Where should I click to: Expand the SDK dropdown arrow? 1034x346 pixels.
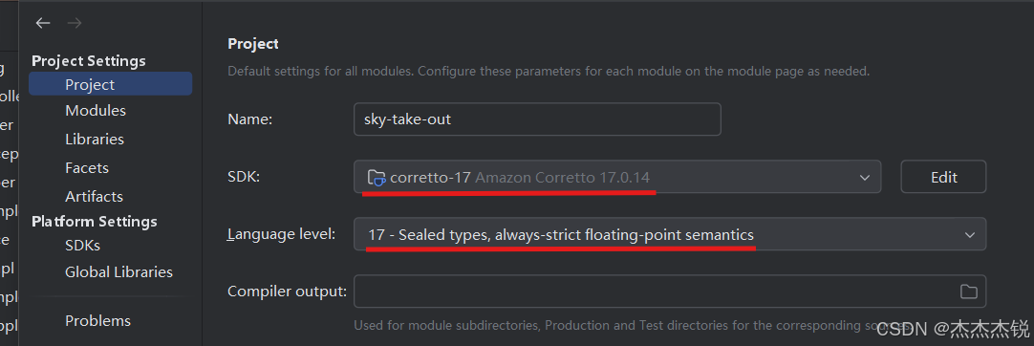(865, 177)
